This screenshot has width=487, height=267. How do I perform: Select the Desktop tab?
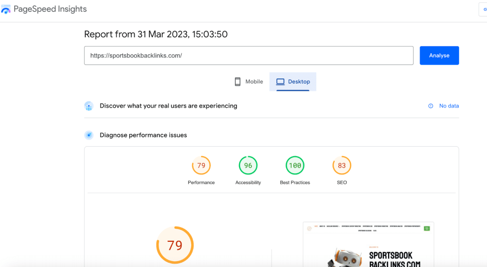coord(293,82)
